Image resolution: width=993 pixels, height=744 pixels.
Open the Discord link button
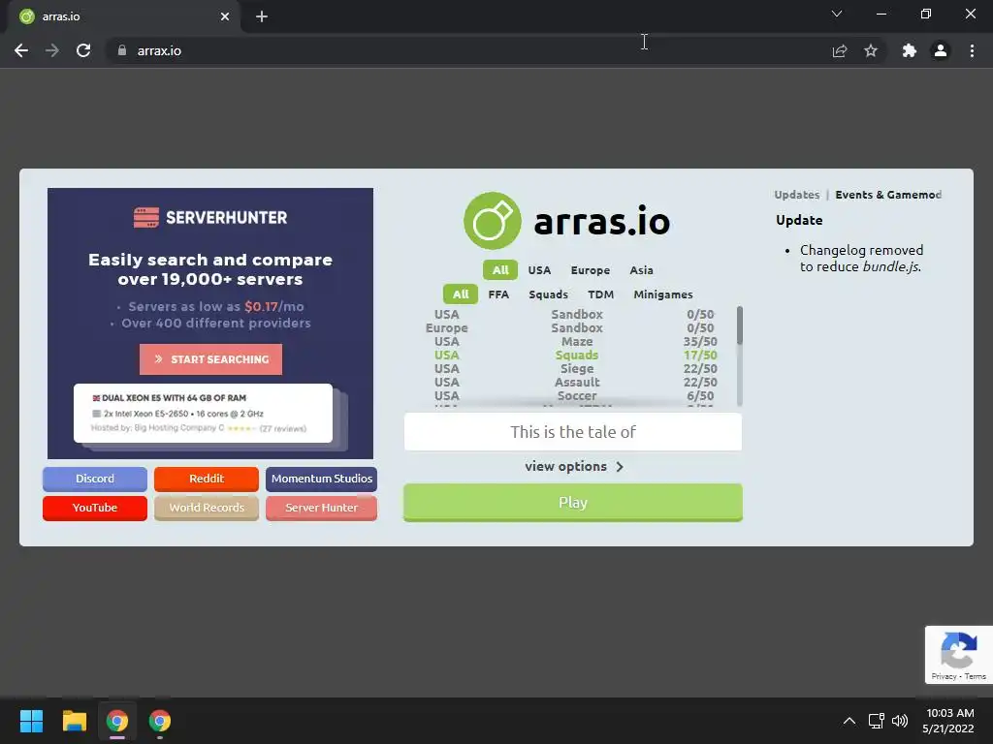pyautogui.click(x=95, y=479)
